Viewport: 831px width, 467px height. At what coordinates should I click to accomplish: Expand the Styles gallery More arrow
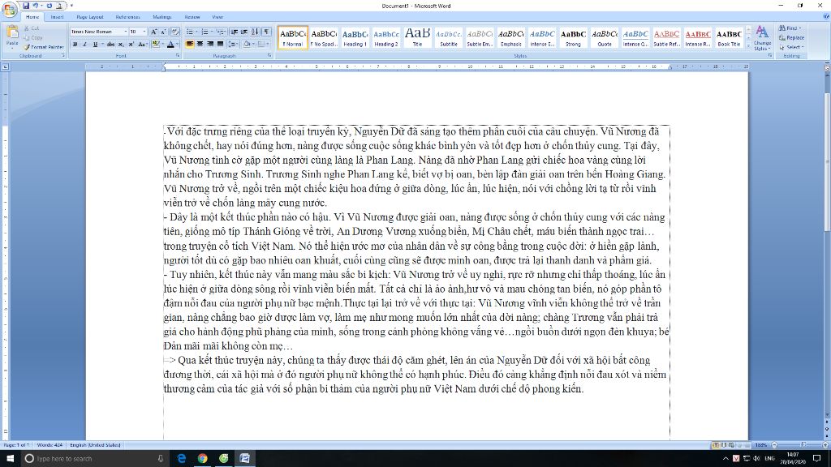(x=748, y=46)
